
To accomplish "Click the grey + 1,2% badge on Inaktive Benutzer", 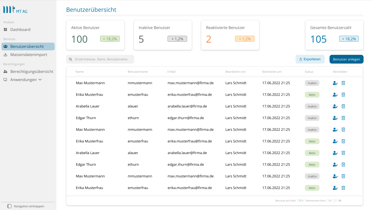I will tap(177, 39).
